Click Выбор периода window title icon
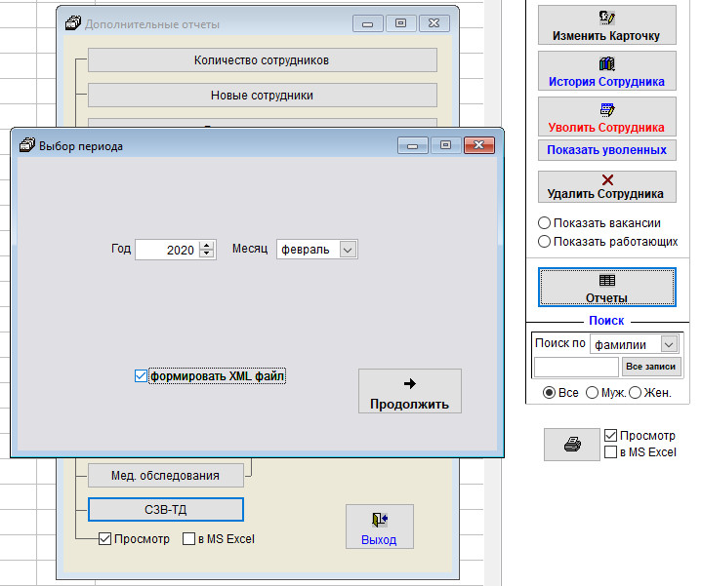The height and width of the screenshot is (586, 702). click(x=27, y=145)
